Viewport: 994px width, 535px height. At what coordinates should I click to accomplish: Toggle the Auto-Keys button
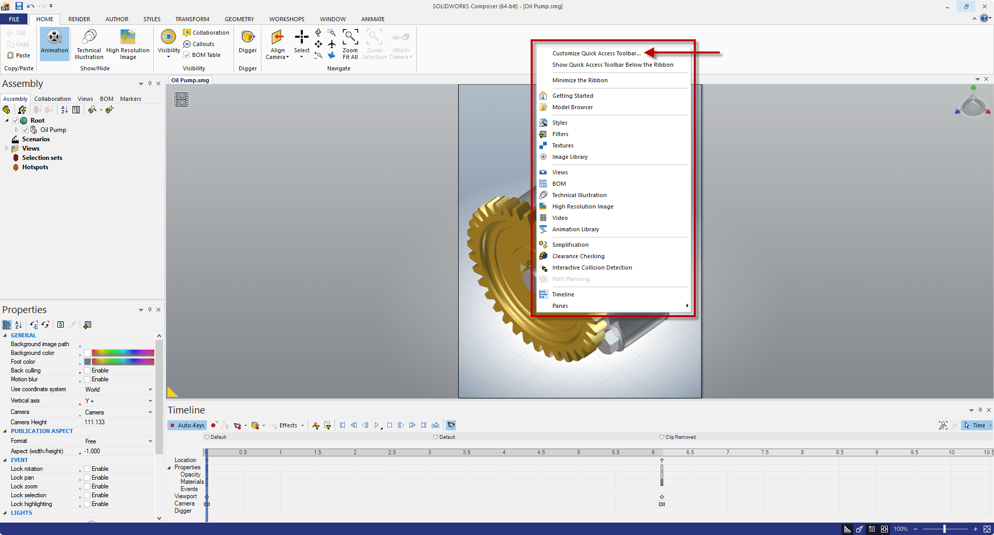(x=187, y=425)
